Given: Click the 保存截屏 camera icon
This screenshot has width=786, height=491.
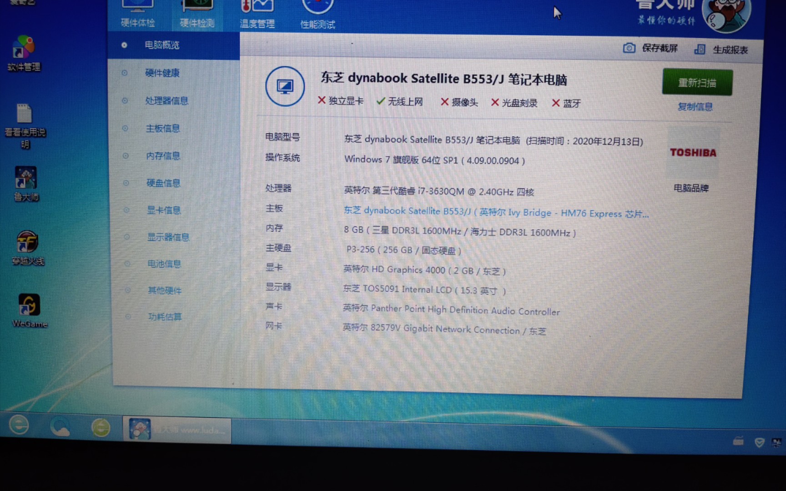Looking at the screenshot, I should (629, 48).
